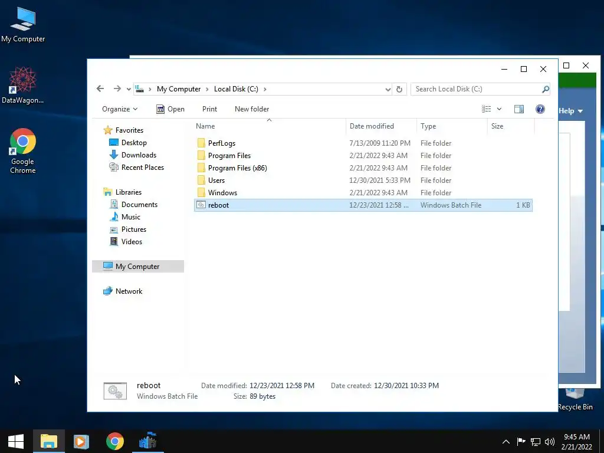Screen dimensions: 604x453
Task: Select Program Files (x86) folder
Action: [363, 168]
